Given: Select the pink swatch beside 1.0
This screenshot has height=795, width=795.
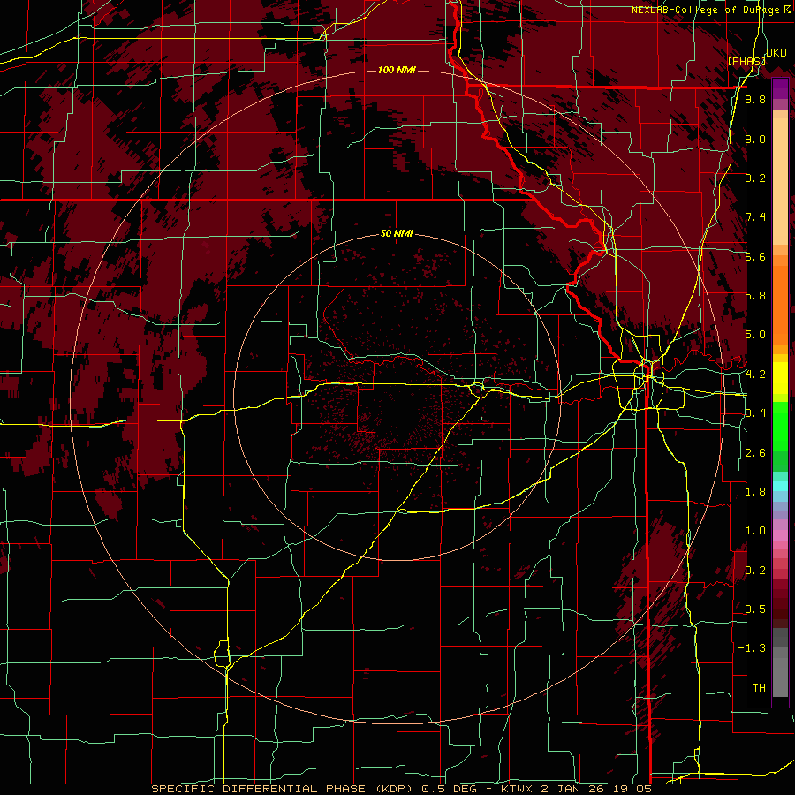Looking at the screenshot, I should pos(780,535).
